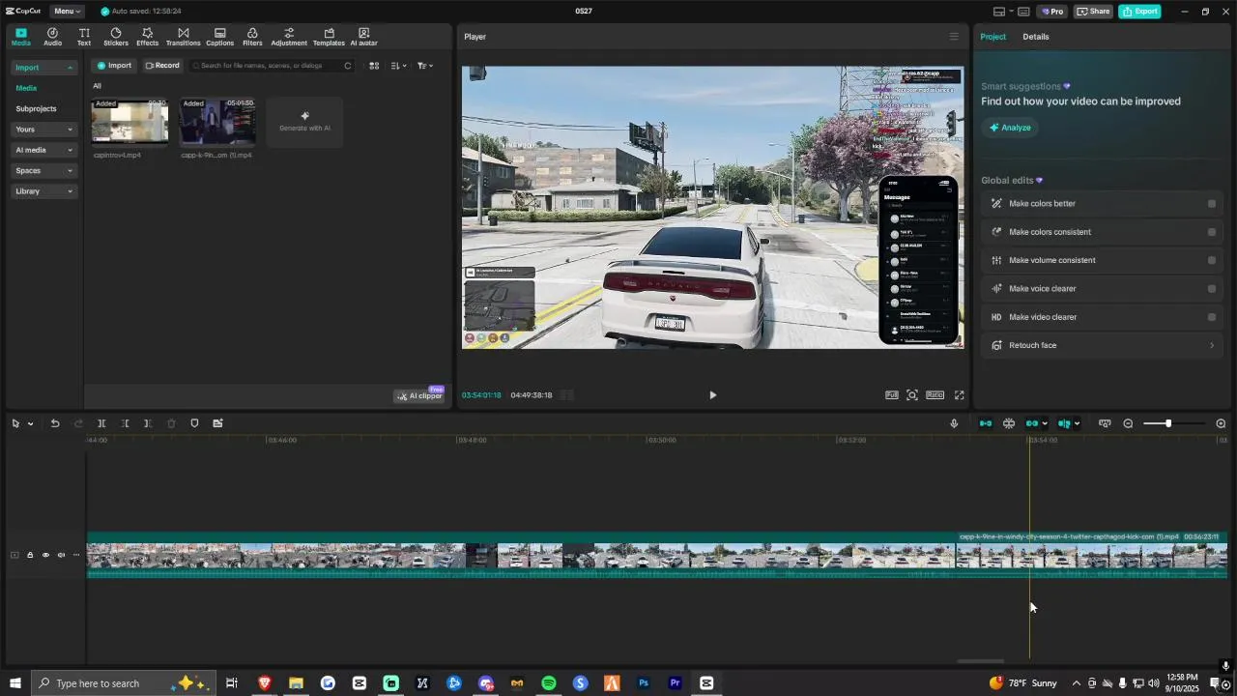Open the Templates panel
The width and height of the screenshot is (1237, 696).
pos(329,37)
